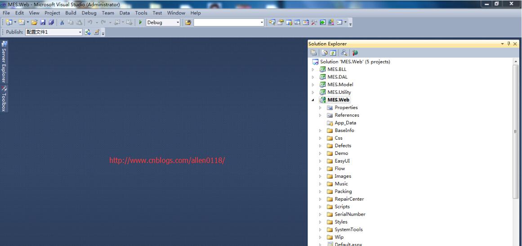Select the MES.Utility project
Viewport: 522px width, 246px height.
coord(339,92)
